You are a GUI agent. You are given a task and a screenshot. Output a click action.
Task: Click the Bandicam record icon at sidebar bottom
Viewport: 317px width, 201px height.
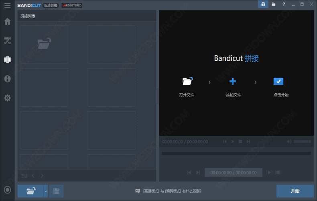click(x=8, y=190)
